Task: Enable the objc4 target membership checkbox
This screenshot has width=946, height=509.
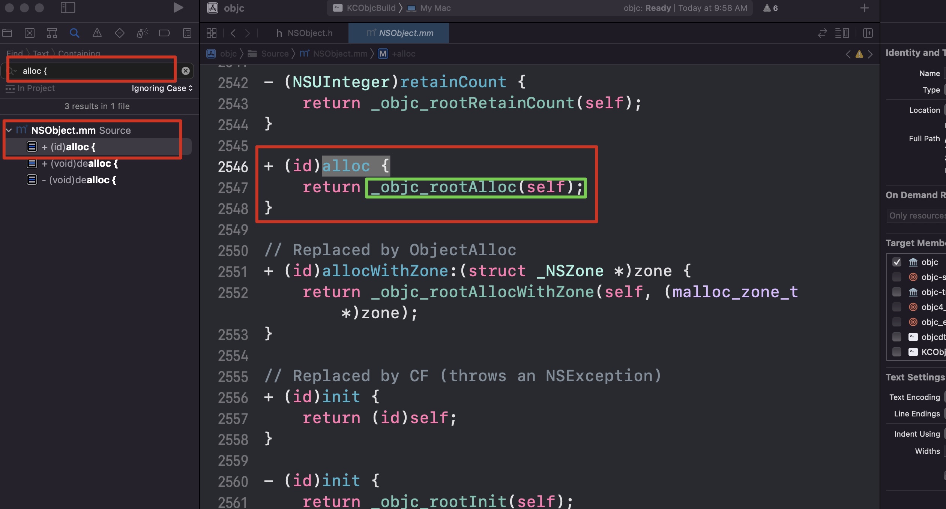Action: pyautogui.click(x=897, y=307)
